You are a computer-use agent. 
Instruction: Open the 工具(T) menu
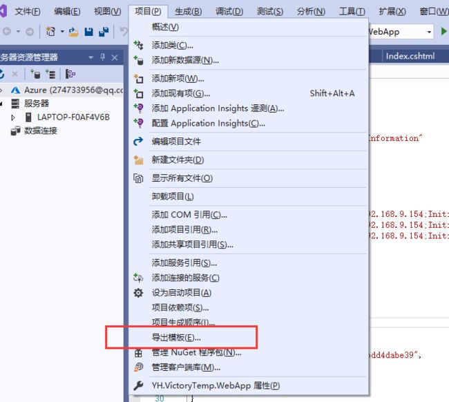[x=352, y=12]
